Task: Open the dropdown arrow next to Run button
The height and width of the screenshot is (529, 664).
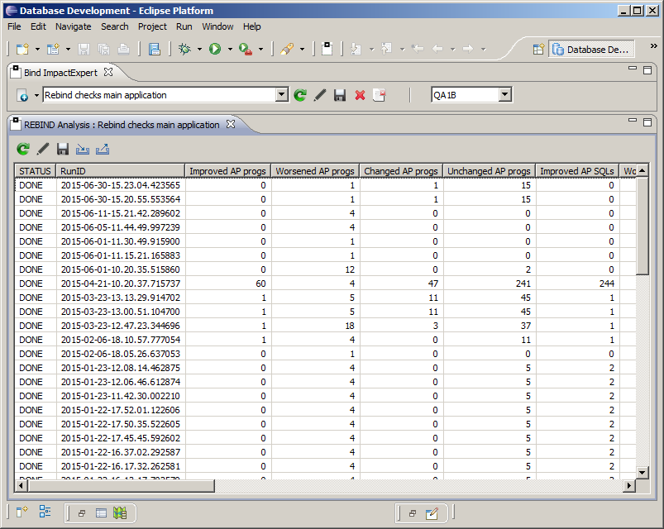Action: point(230,50)
